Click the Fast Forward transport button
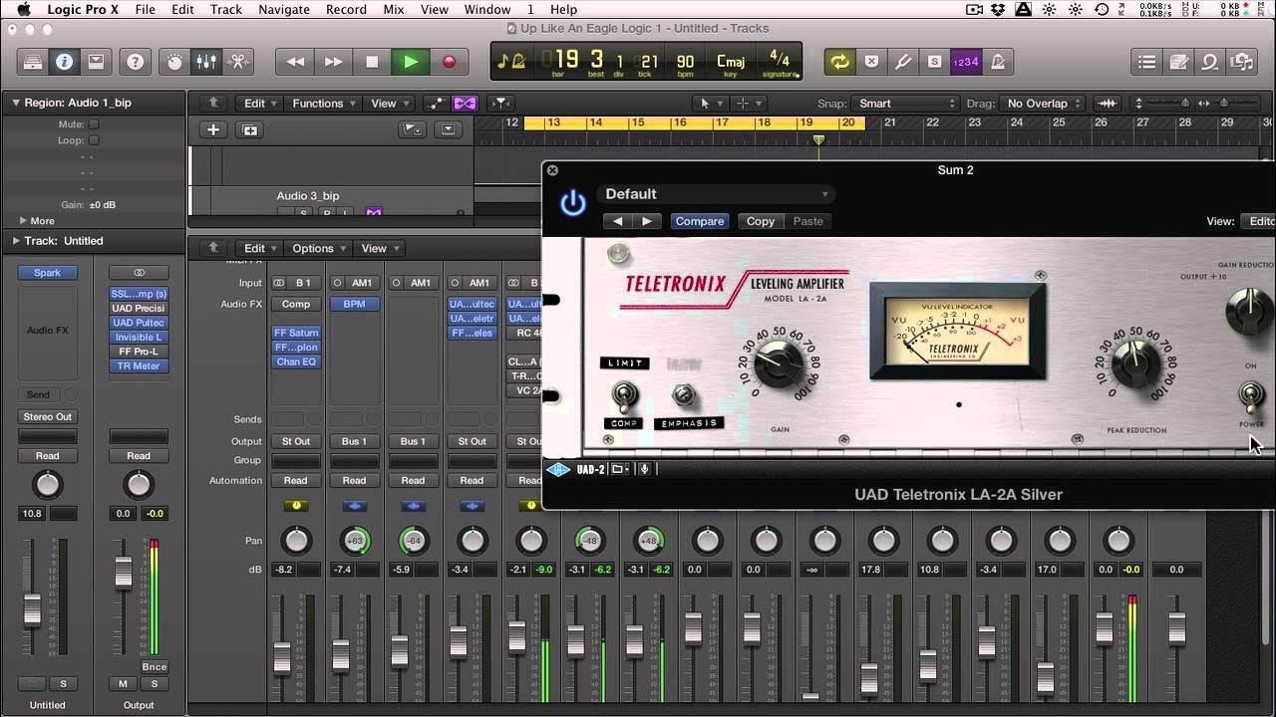Screen dimensions: 1276x717 [x=334, y=62]
